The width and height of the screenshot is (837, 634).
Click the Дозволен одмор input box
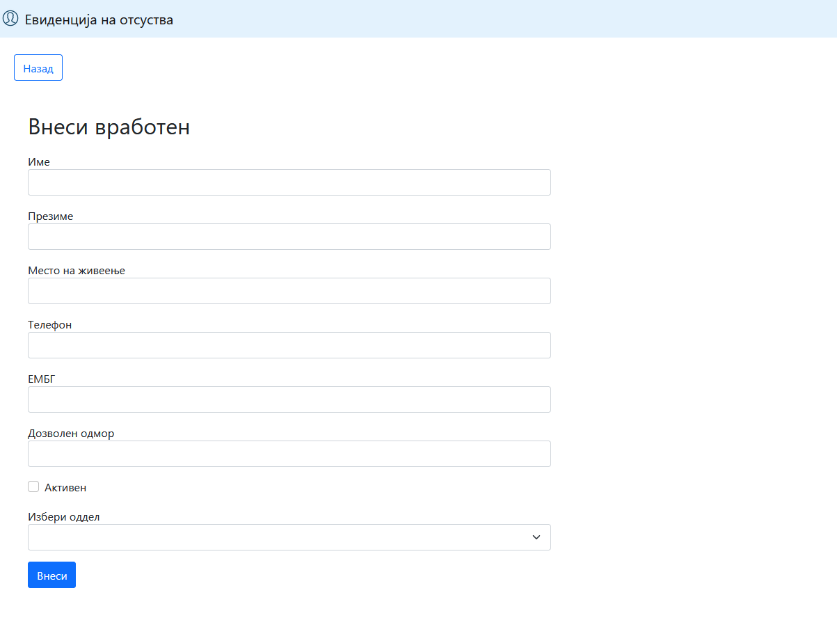[289, 454]
